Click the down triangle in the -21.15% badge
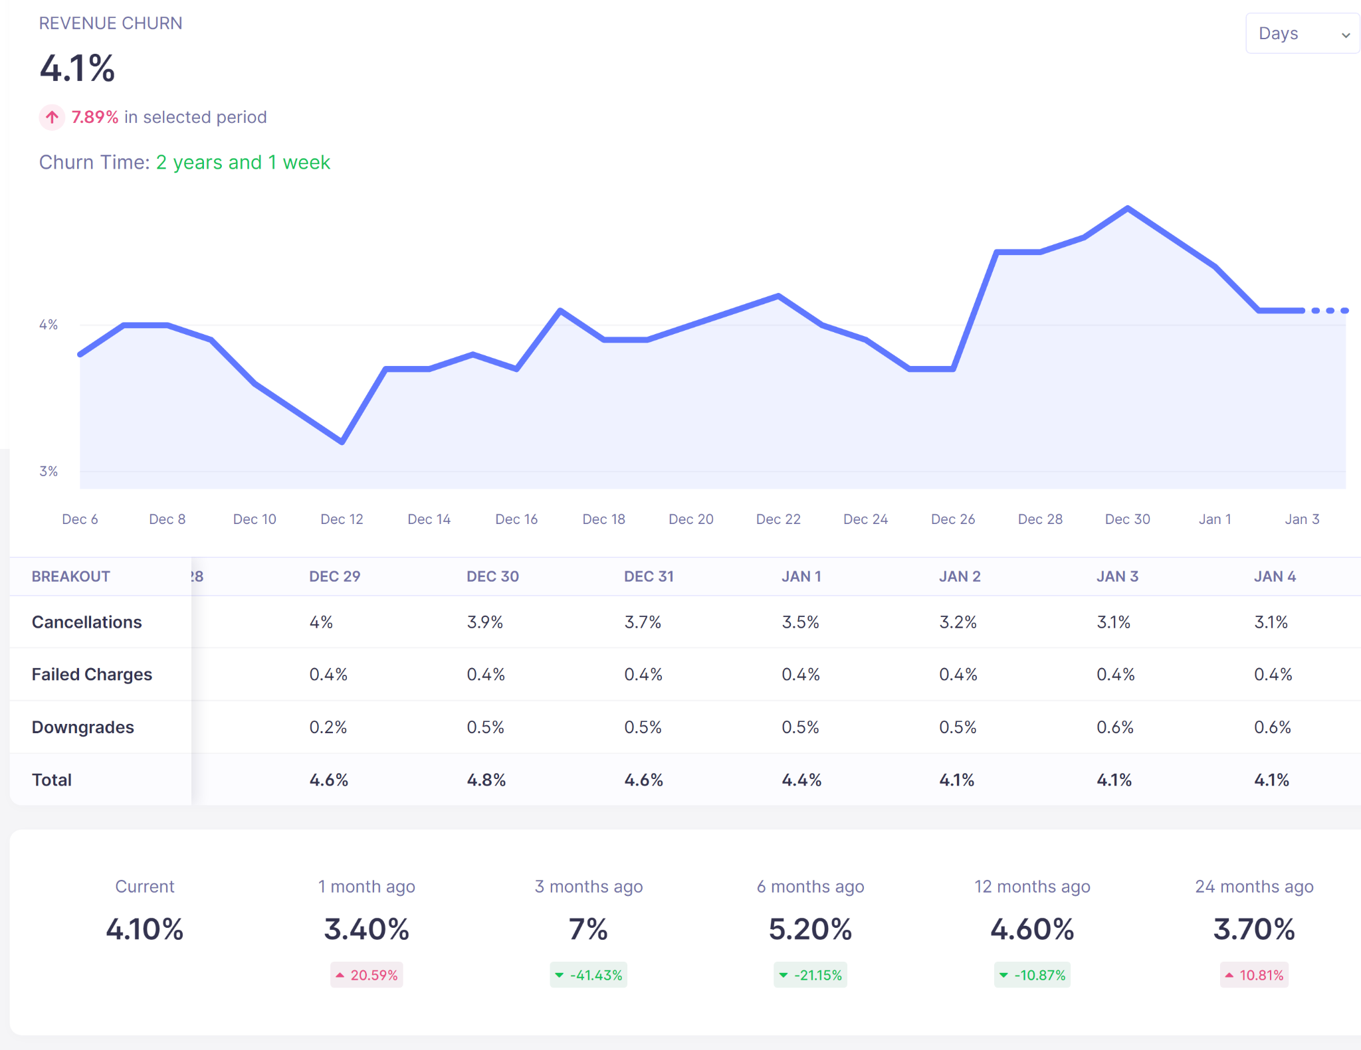 tap(784, 975)
